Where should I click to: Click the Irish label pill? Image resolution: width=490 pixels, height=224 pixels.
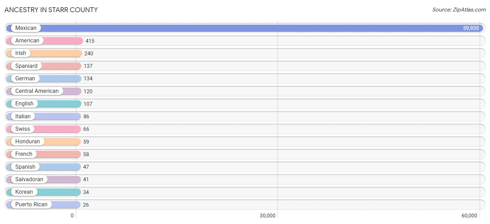[21, 53]
